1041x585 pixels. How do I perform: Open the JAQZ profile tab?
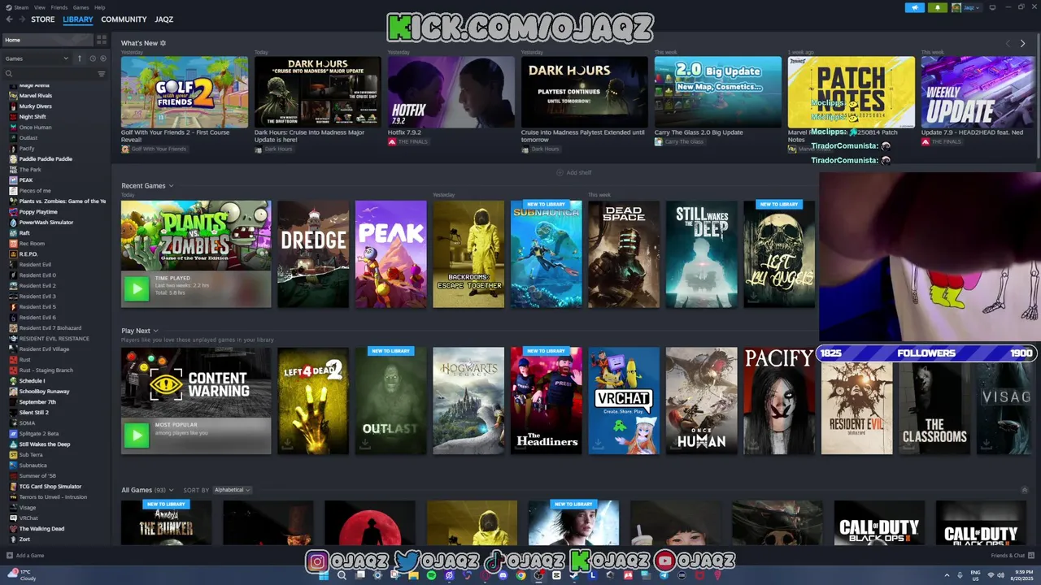[x=163, y=19]
